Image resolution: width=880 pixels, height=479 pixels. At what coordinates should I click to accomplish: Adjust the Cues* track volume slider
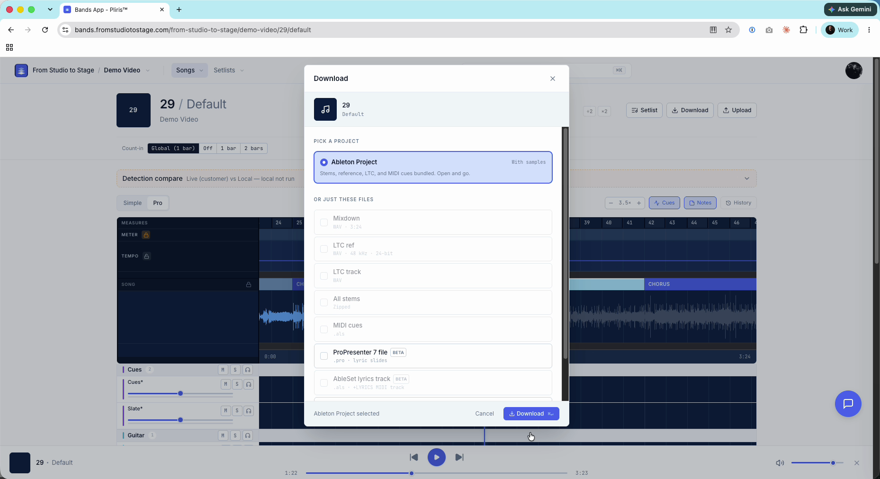[x=180, y=393]
